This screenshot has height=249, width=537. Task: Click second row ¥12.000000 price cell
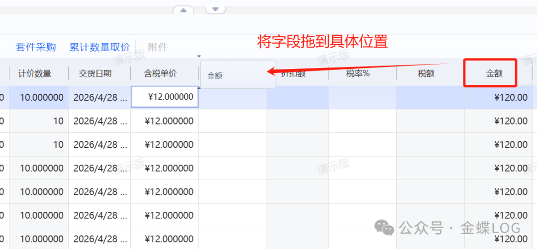tap(165, 121)
